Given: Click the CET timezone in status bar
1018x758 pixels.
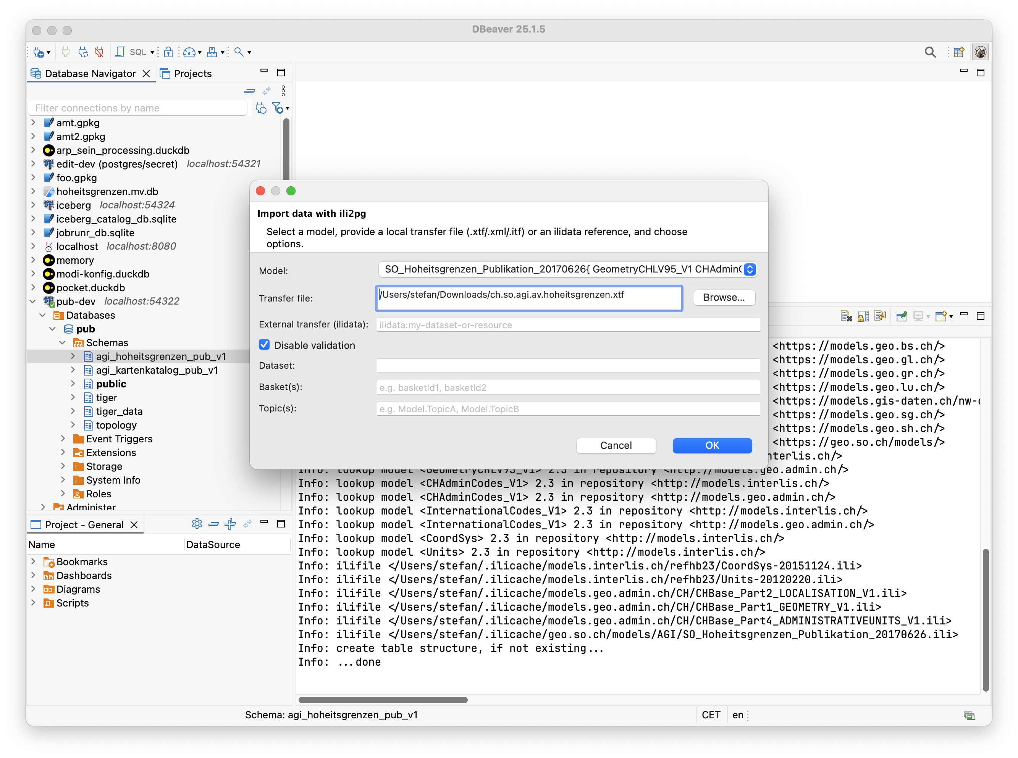Looking at the screenshot, I should click(x=711, y=715).
